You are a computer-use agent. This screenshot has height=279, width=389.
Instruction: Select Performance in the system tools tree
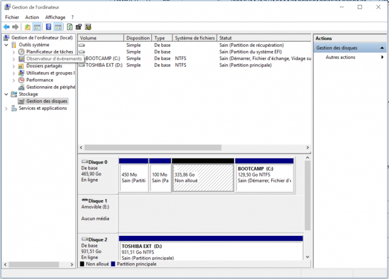click(40, 80)
